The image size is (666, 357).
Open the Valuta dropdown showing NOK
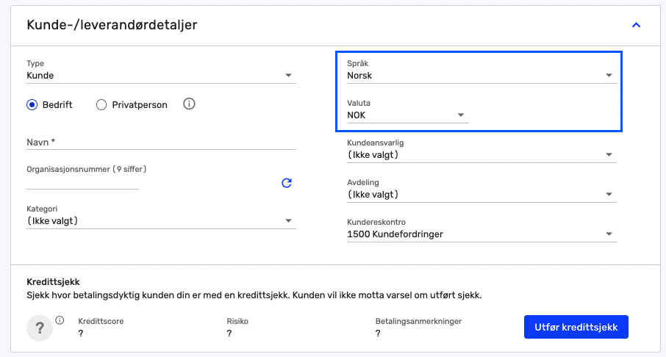pyautogui.click(x=408, y=115)
